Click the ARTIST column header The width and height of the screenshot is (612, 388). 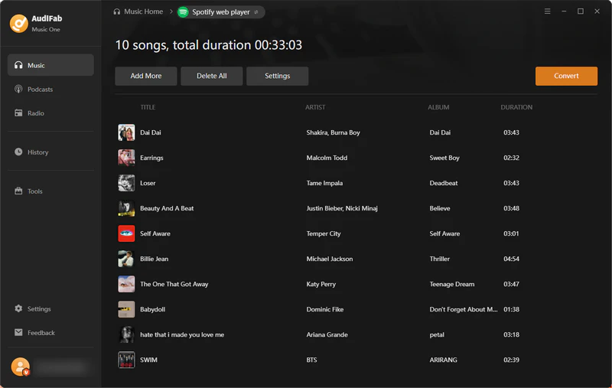click(x=315, y=107)
